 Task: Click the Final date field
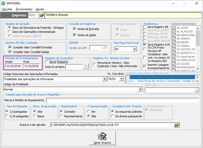[31, 66]
